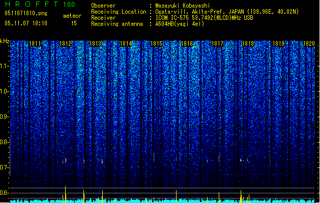Image resolution: width=320 pixels, height=203 pixels.
Task: Click the HROFFT 1.0.0 title text
Action: [40, 4]
